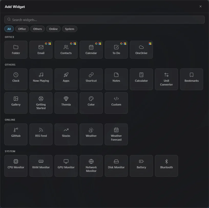The width and height of the screenshot is (209, 208).
Task: Select the Calculator widget
Action: click(x=141, y=79)
